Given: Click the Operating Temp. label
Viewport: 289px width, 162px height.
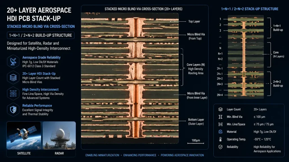Looking at the screenshot, I should click(236, 139).
